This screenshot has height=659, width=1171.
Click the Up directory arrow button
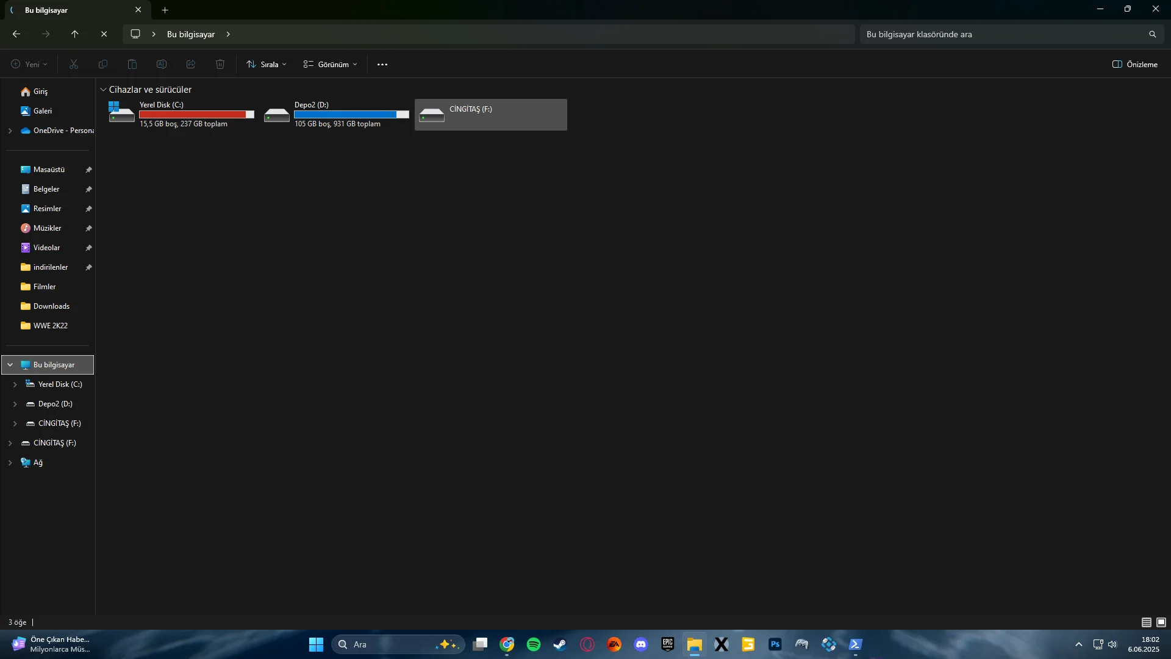tap(74, 34)
